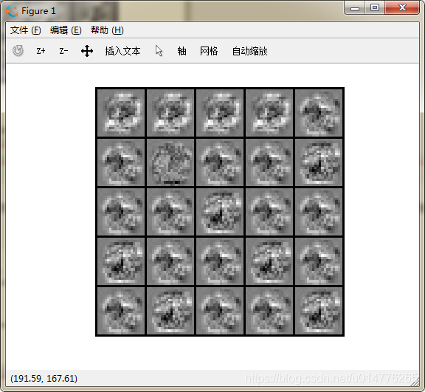This screenshot has width=425, height=392.
Task: Toggle the 轴 axes button
Action: point(182,51)
